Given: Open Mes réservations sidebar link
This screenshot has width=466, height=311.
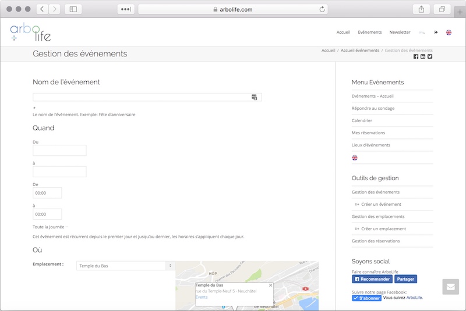Looking at the screenshot, I should [x=368, y=133].
